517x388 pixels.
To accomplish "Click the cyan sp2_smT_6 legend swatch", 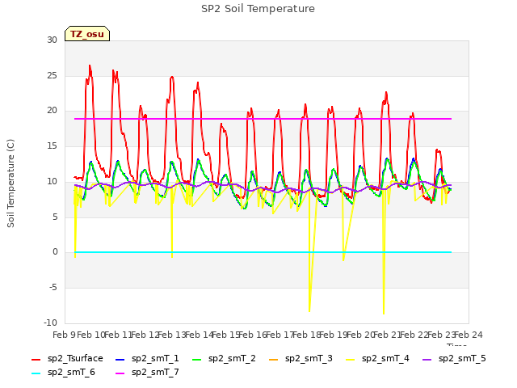I will point(36,373).
